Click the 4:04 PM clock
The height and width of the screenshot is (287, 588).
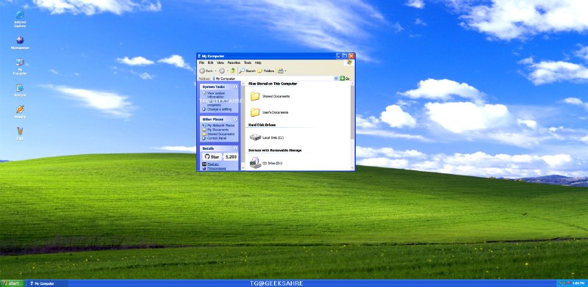(578, 283)
